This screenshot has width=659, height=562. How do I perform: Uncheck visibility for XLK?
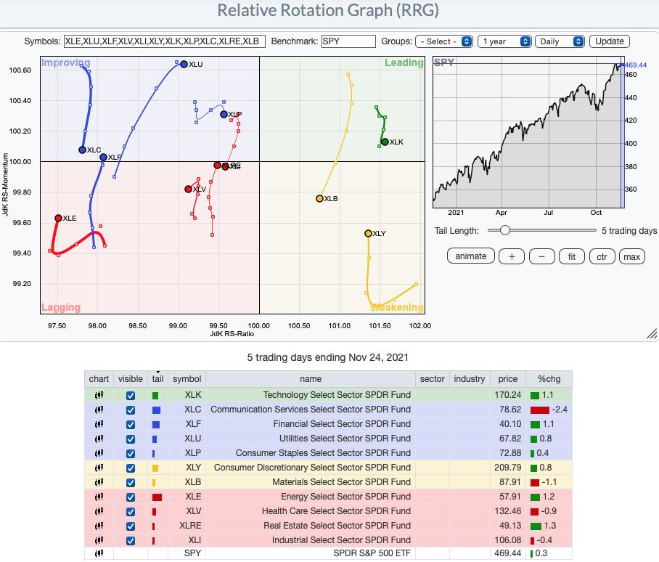(x=131, y=396)
